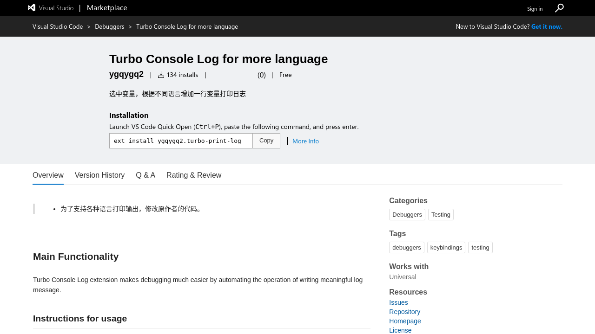Open the License resource link
This screenshot has width=595, height=334.
pos(400,330)
